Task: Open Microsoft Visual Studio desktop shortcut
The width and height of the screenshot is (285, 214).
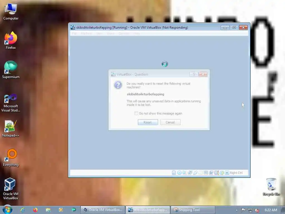Action: (x=11, y=103)
